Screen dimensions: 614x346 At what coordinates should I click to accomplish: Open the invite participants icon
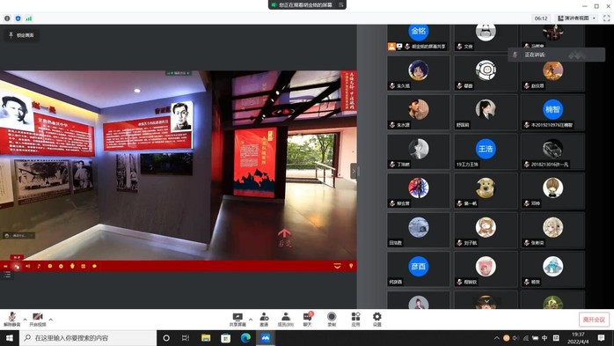click(x=264, y=320)
